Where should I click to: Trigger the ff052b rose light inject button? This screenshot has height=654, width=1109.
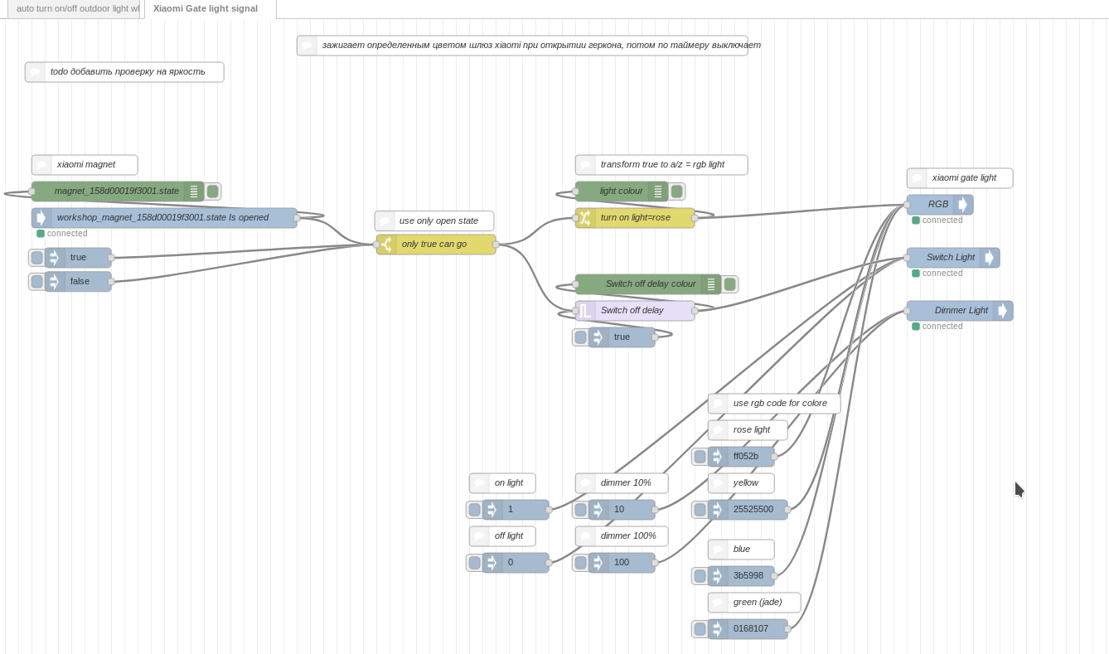coord(700,457)
